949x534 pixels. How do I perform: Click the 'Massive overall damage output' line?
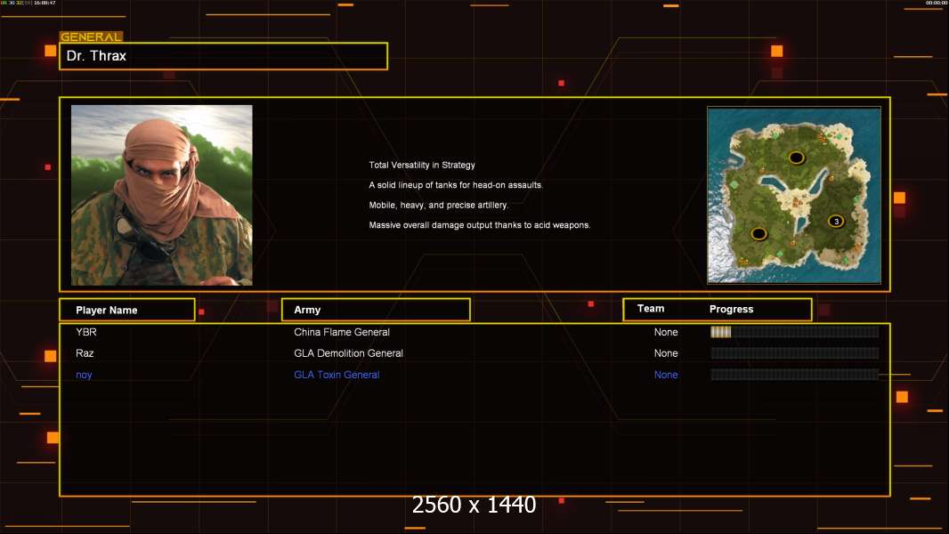(x=479, y=225)
